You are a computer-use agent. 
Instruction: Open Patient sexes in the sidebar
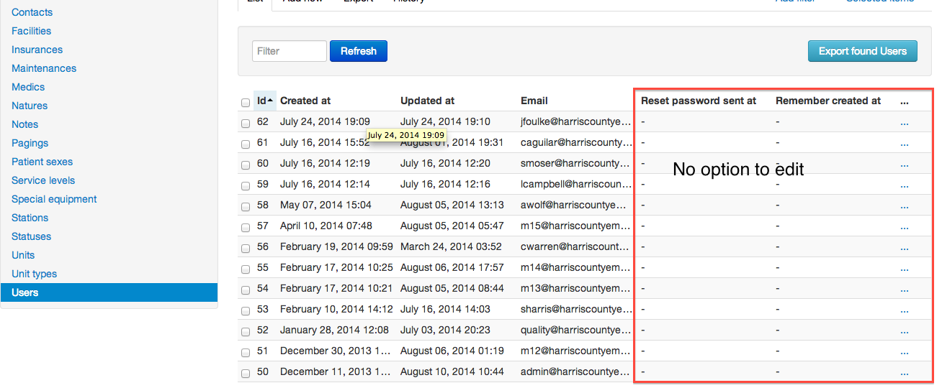[42, 162]
